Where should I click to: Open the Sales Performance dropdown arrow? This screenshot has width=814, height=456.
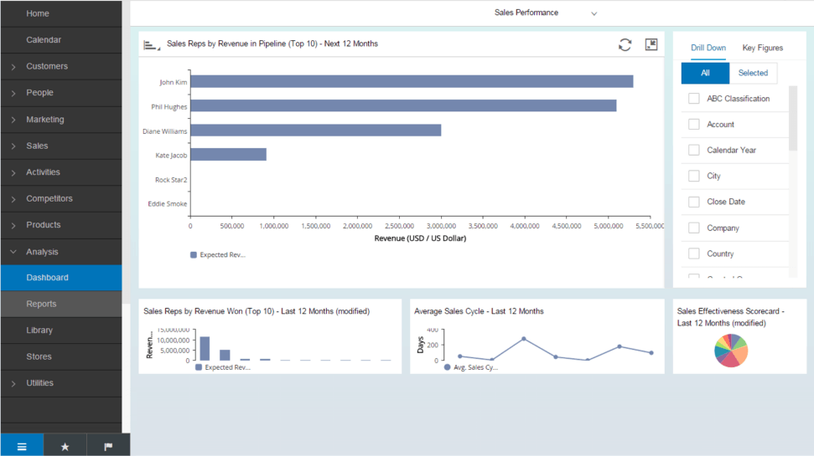pyautogui.click(x=594, y=14)
